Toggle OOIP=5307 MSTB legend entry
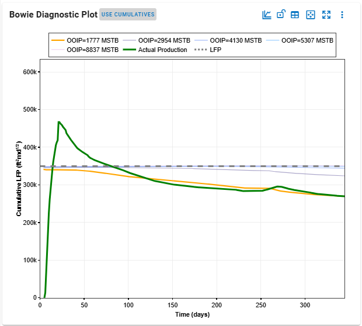Screen dimensions: 362x326 [300, 40]
